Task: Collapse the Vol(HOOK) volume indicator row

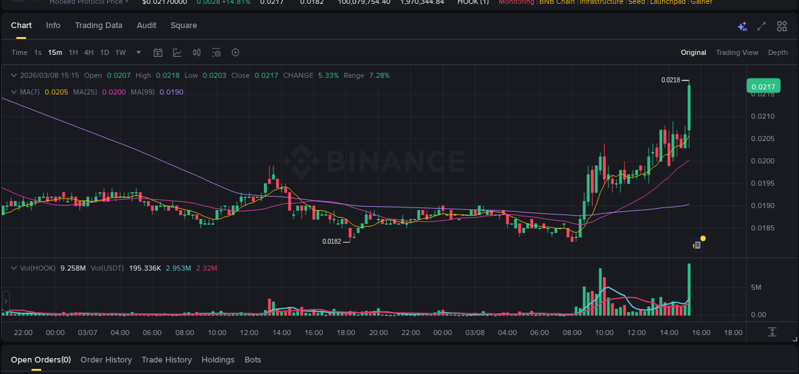Action: coord(14,268)
